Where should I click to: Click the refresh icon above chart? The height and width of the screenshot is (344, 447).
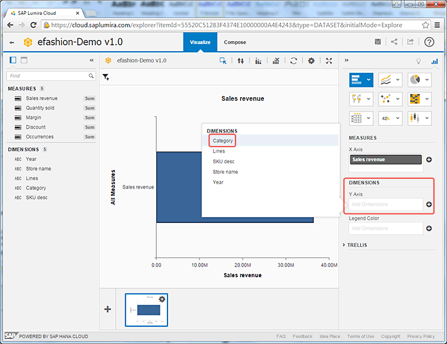click(x=293, y=61)
